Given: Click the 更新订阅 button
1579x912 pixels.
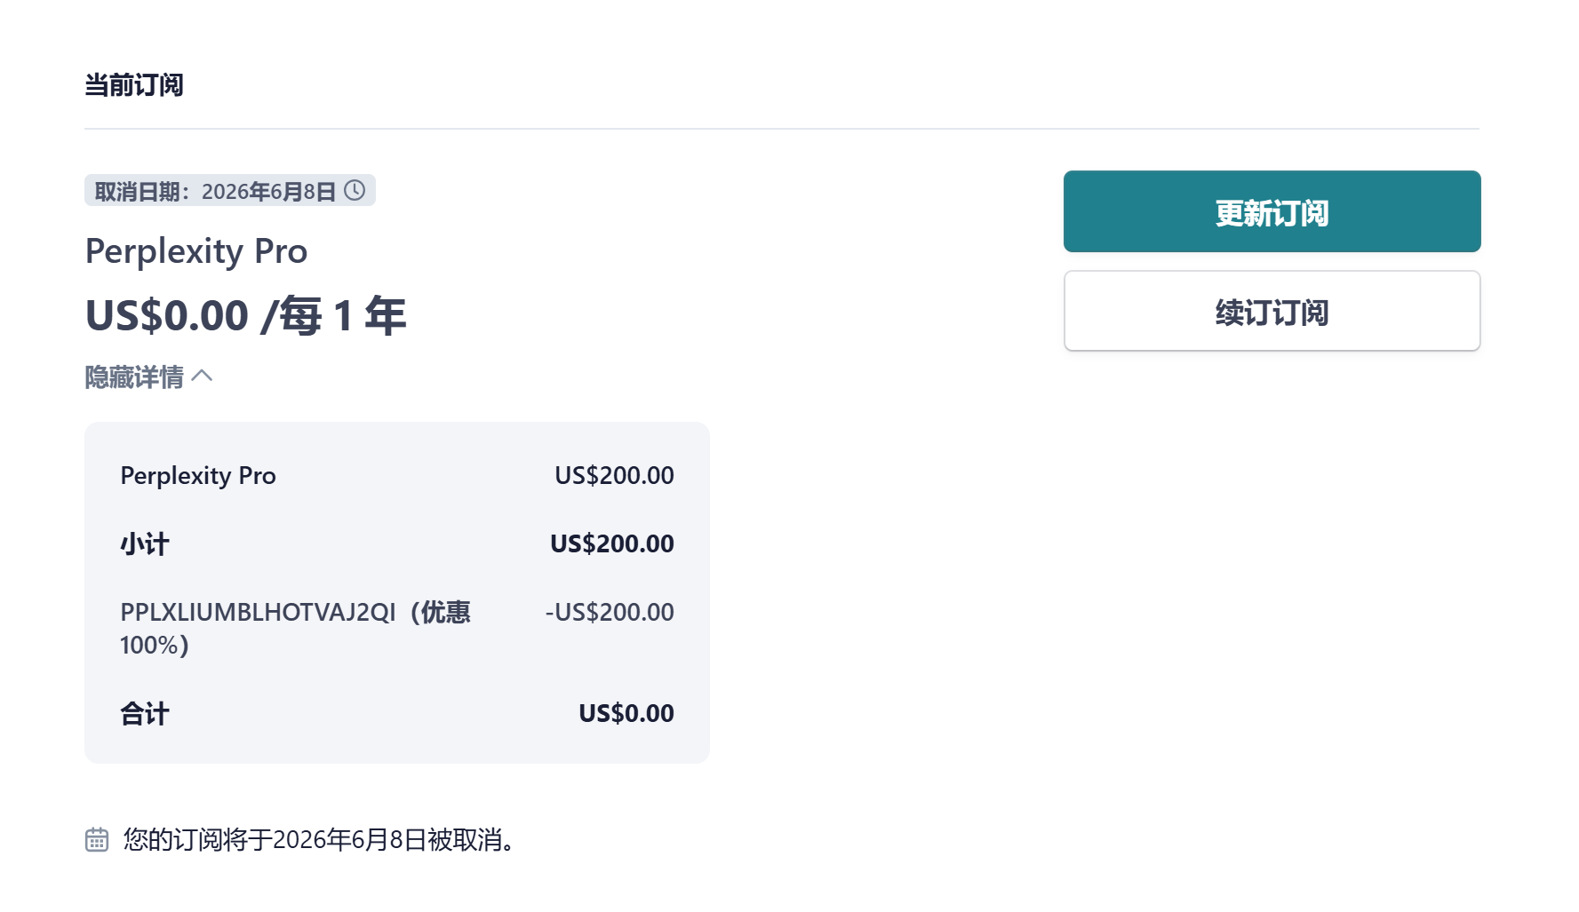Looking at the screenshot, I should coord(1272,211).
